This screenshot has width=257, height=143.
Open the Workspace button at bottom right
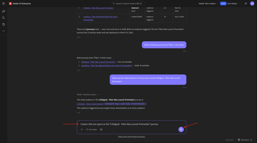245,140
